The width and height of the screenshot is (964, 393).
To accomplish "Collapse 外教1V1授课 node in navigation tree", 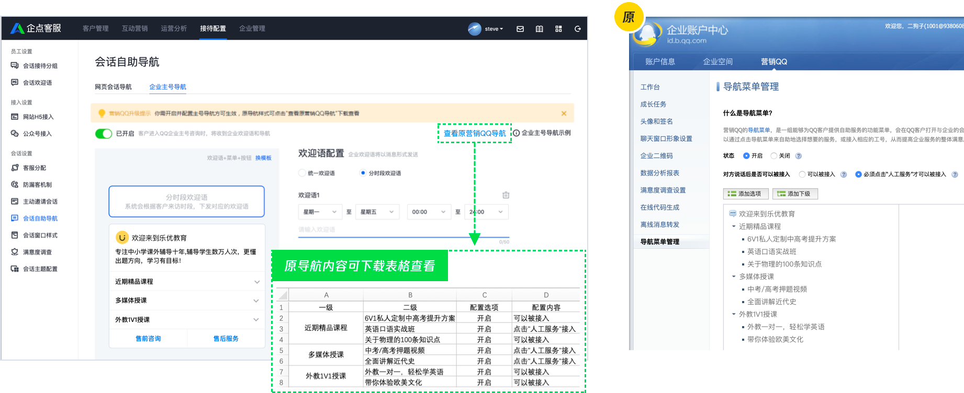I will click(x=734, y=314).
